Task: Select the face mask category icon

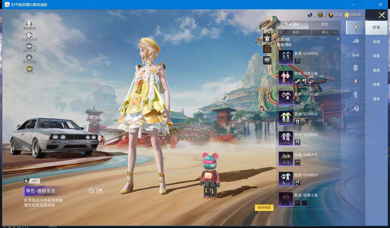Action: (x=355, y=68)
